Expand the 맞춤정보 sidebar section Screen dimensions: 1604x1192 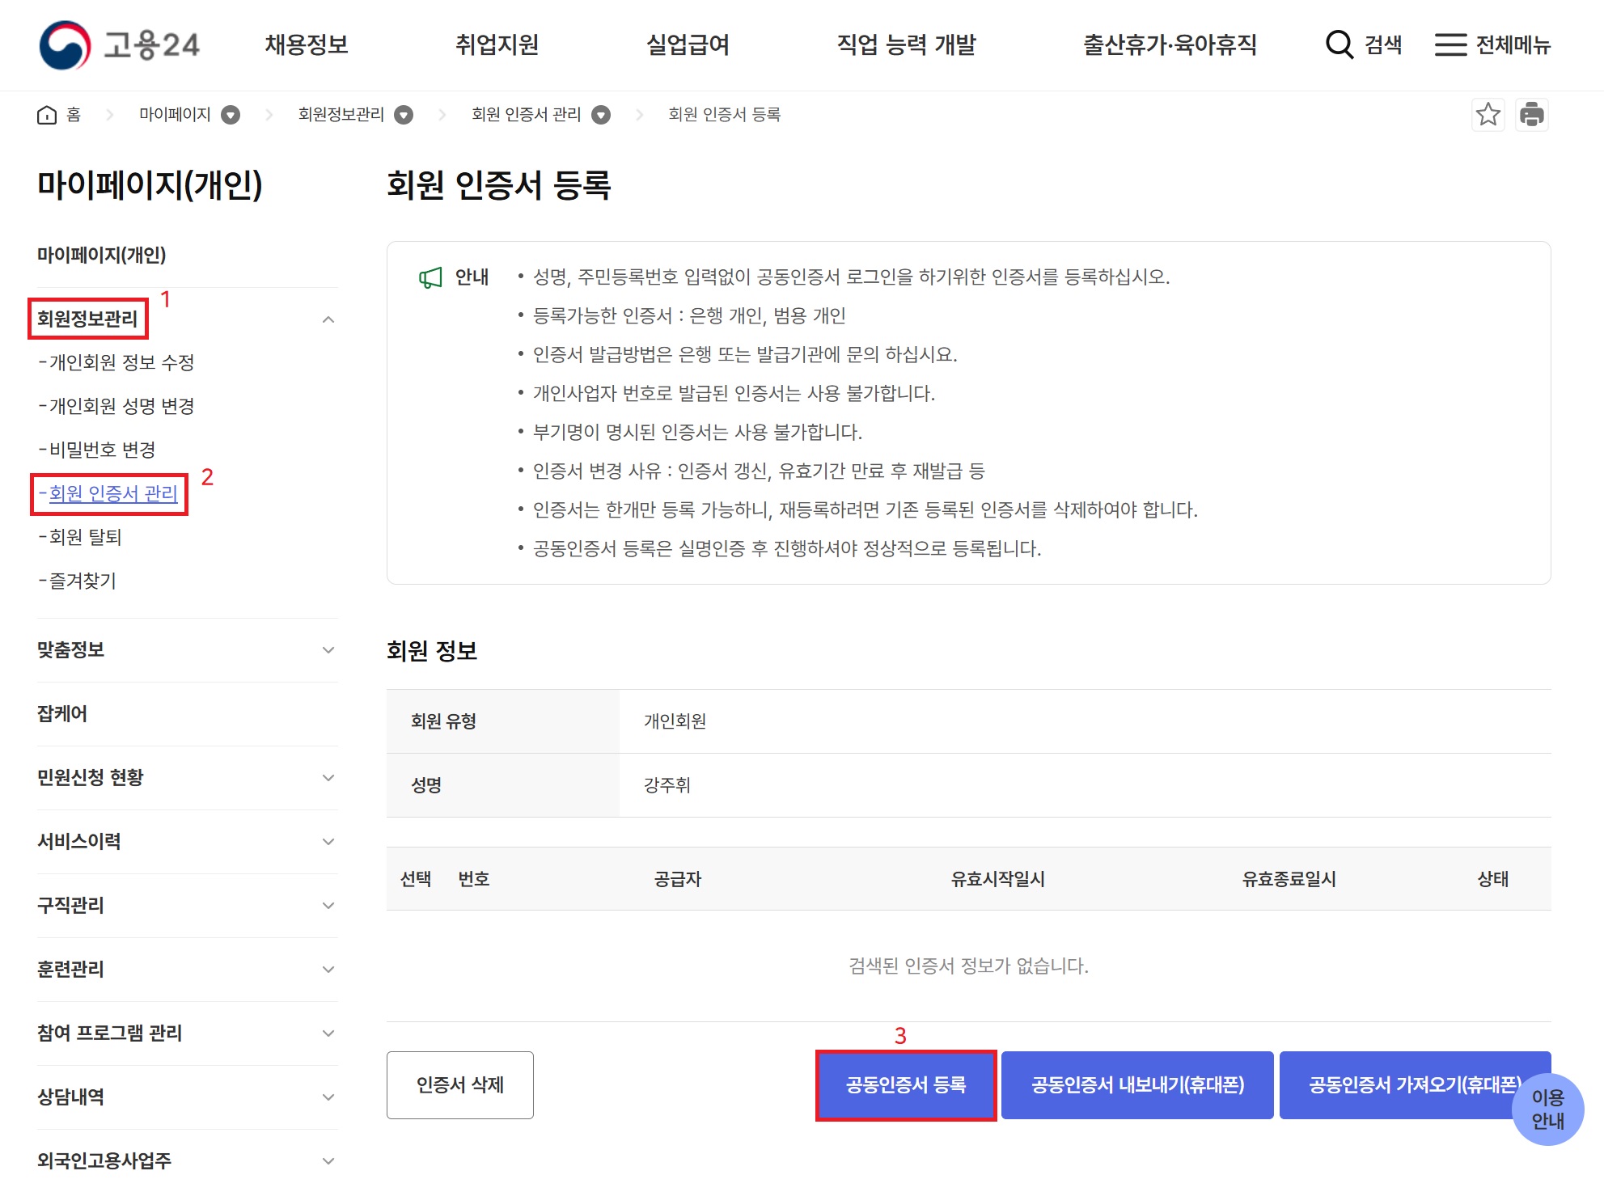pos(328,650)
